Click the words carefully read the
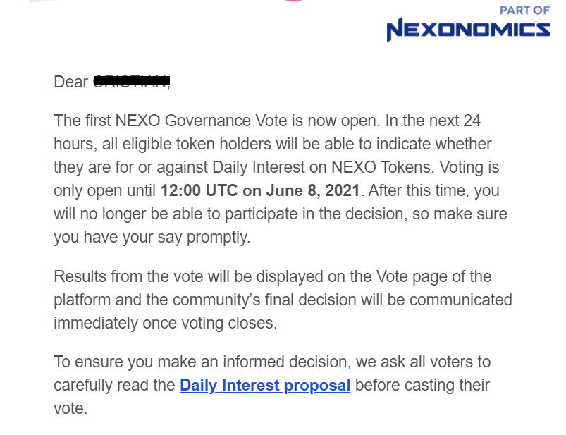 tap(114, 385)
